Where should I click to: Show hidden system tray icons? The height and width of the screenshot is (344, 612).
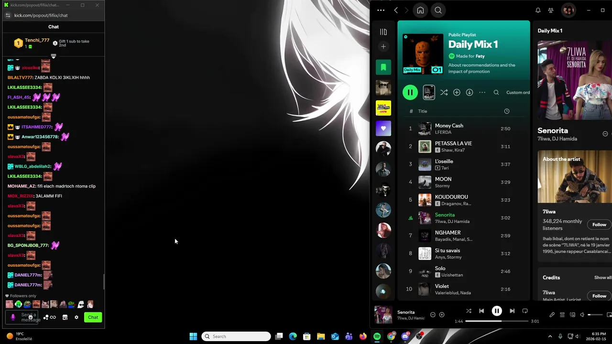point(550,336)
